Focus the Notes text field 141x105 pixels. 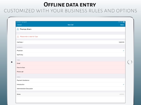tap(70, 94)
